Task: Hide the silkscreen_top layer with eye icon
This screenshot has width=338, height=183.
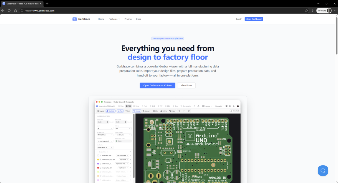Action: pos(131,155)
